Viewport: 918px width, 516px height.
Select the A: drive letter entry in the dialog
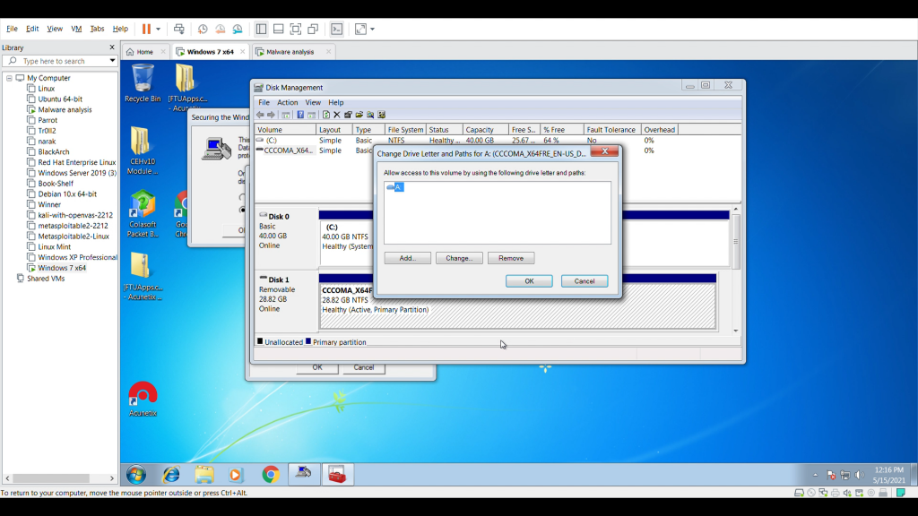tap(395, 187)
